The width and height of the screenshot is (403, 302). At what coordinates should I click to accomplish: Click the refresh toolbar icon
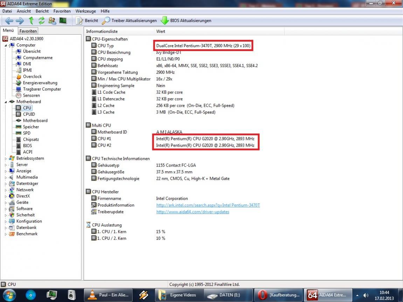41,21
